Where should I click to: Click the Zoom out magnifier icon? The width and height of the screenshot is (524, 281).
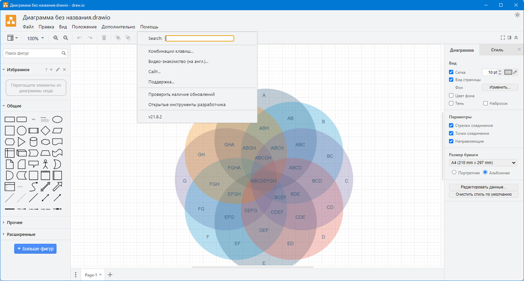coord(66,38)
